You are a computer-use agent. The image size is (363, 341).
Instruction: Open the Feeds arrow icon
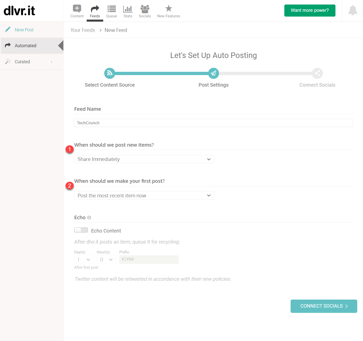[x=95, y=9]
